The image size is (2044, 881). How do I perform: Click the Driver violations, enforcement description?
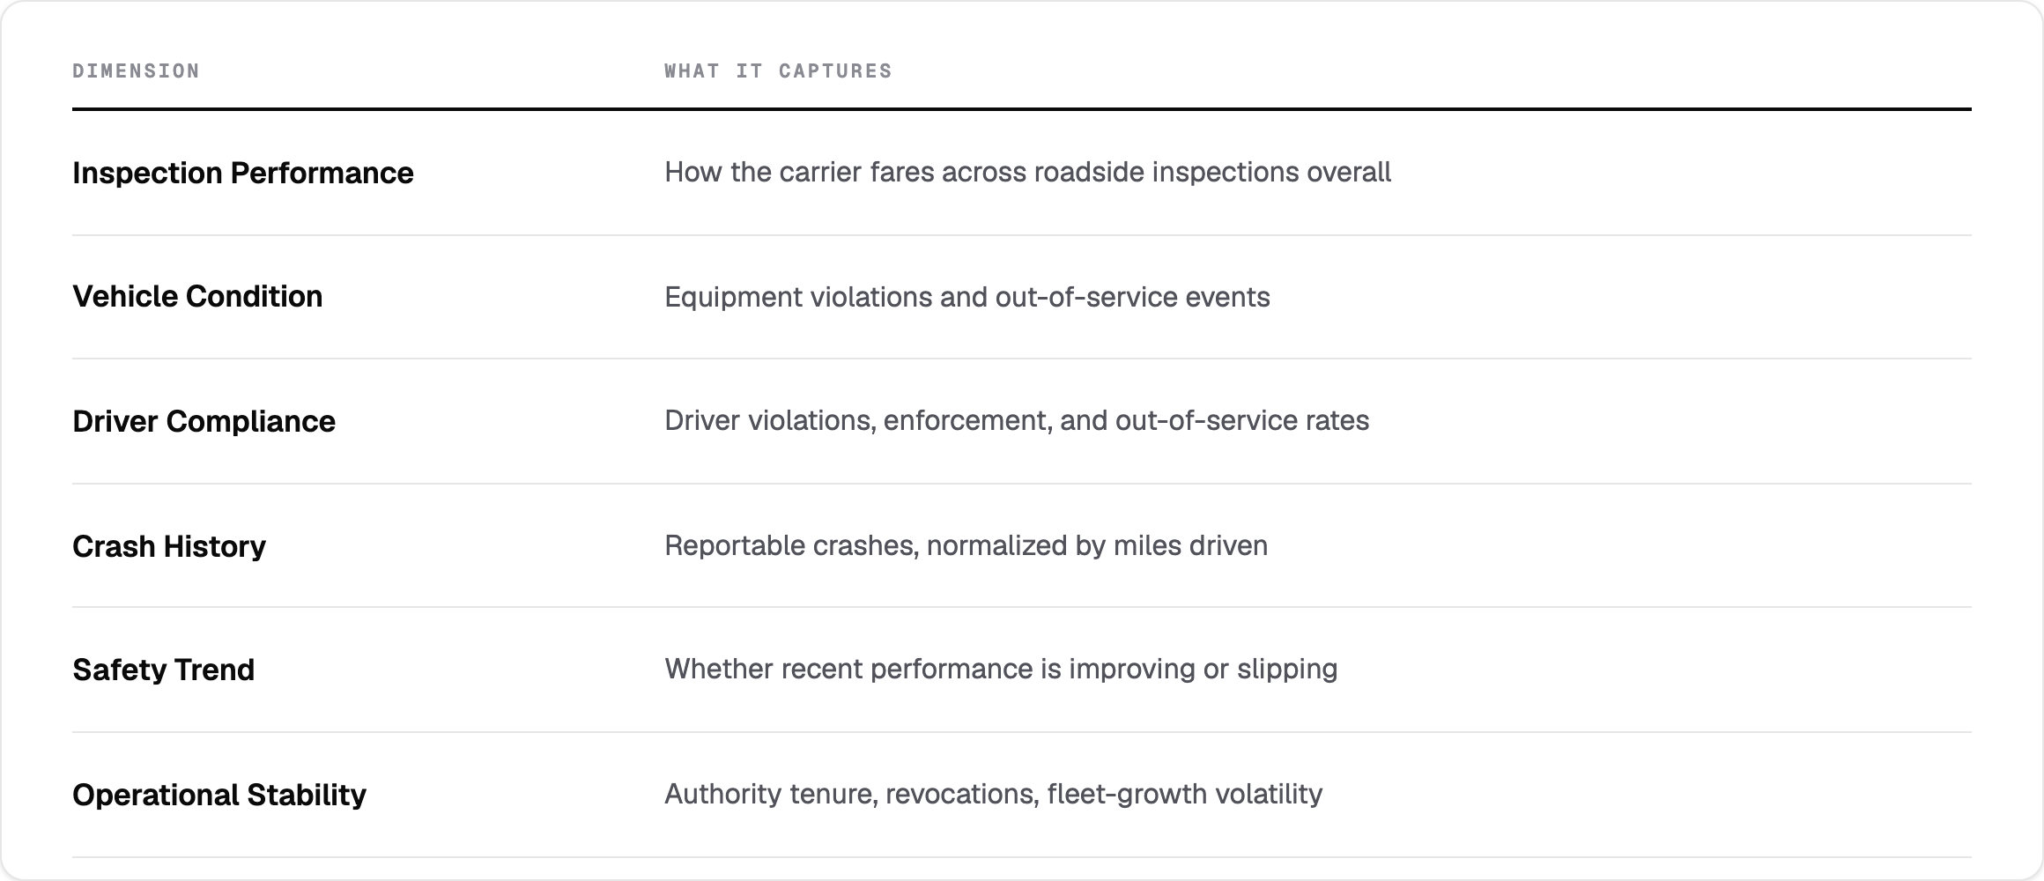1017,420
